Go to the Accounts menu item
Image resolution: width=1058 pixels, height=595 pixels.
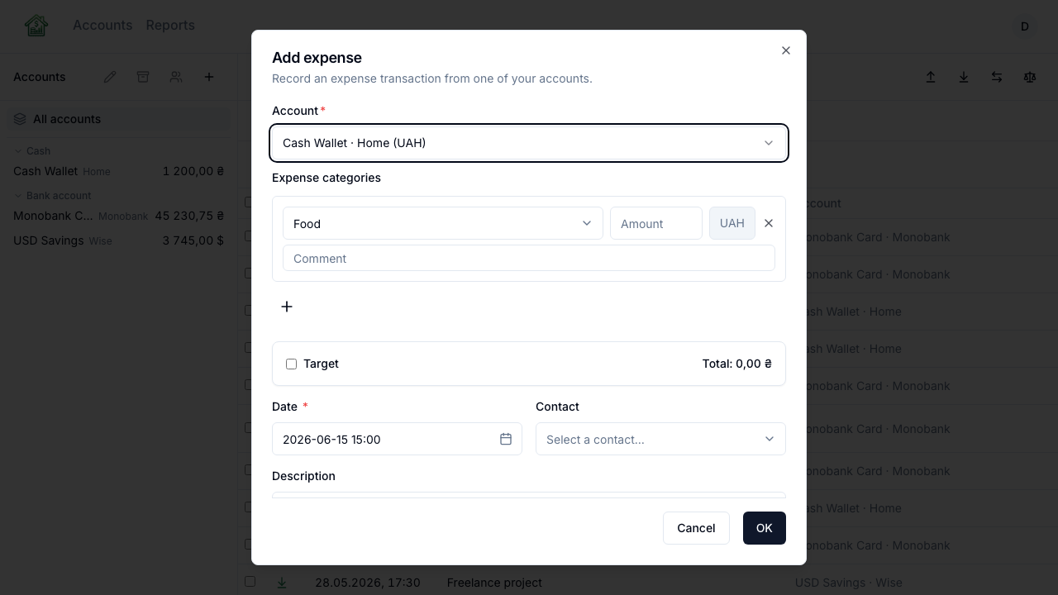[x=102, y=26]
